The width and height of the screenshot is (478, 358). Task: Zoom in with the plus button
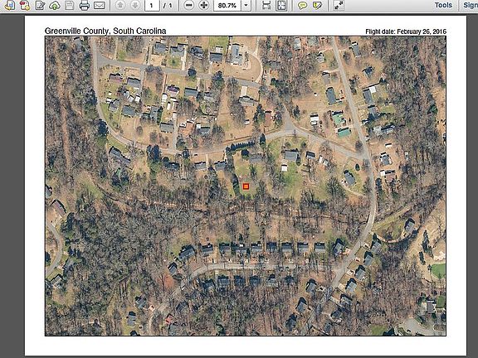pos(203,5)
